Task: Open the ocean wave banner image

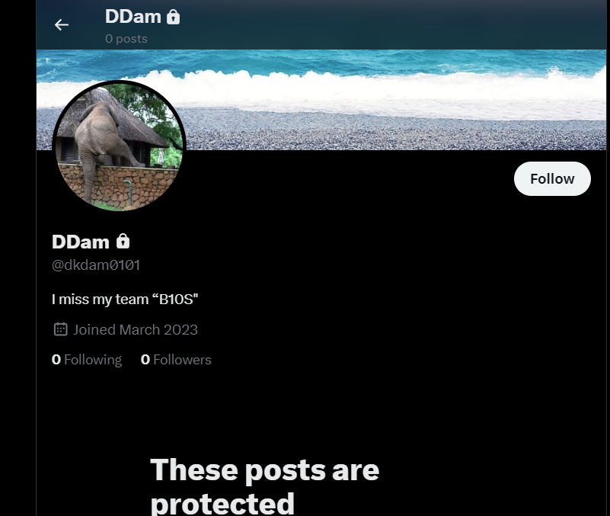Action: coord(321,100)
